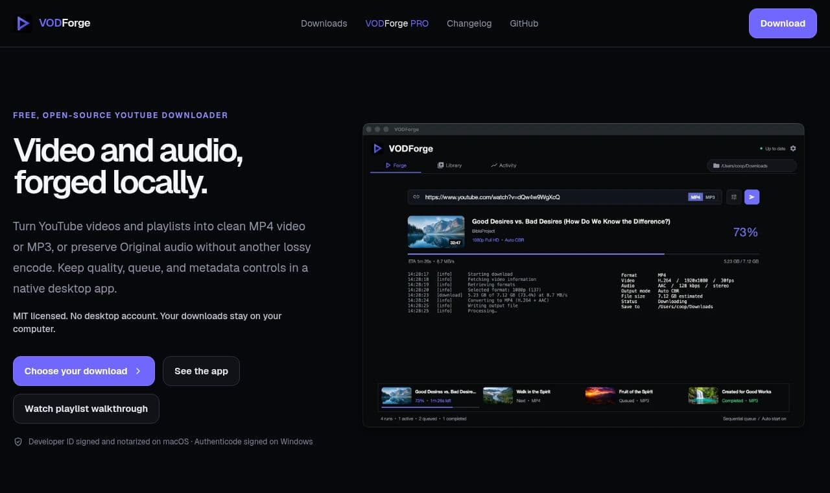This screenshot has width=830, height=493.
Task: Click the Download button in the header
Action: coord(783,23)
